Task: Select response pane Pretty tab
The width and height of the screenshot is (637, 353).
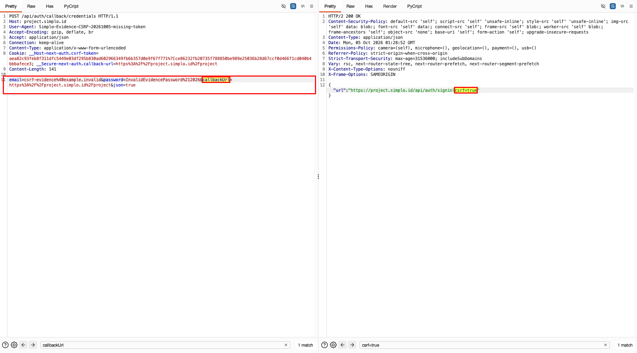Action: tap(330, 6)
